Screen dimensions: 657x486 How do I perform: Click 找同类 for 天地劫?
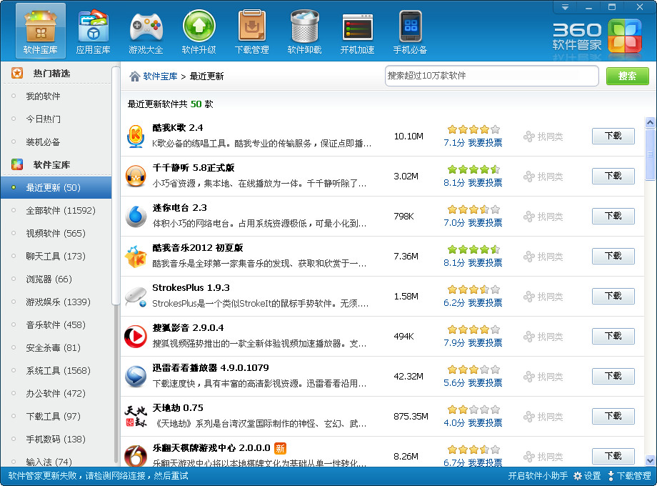[543, 417]
